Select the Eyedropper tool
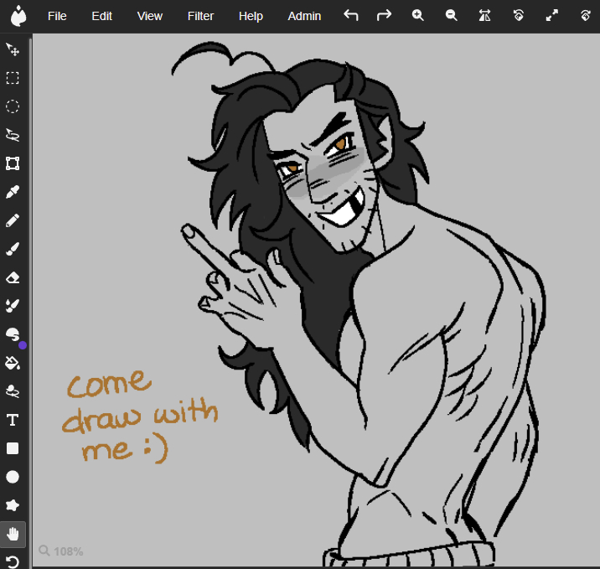600x569 pixels. (13, 192)
